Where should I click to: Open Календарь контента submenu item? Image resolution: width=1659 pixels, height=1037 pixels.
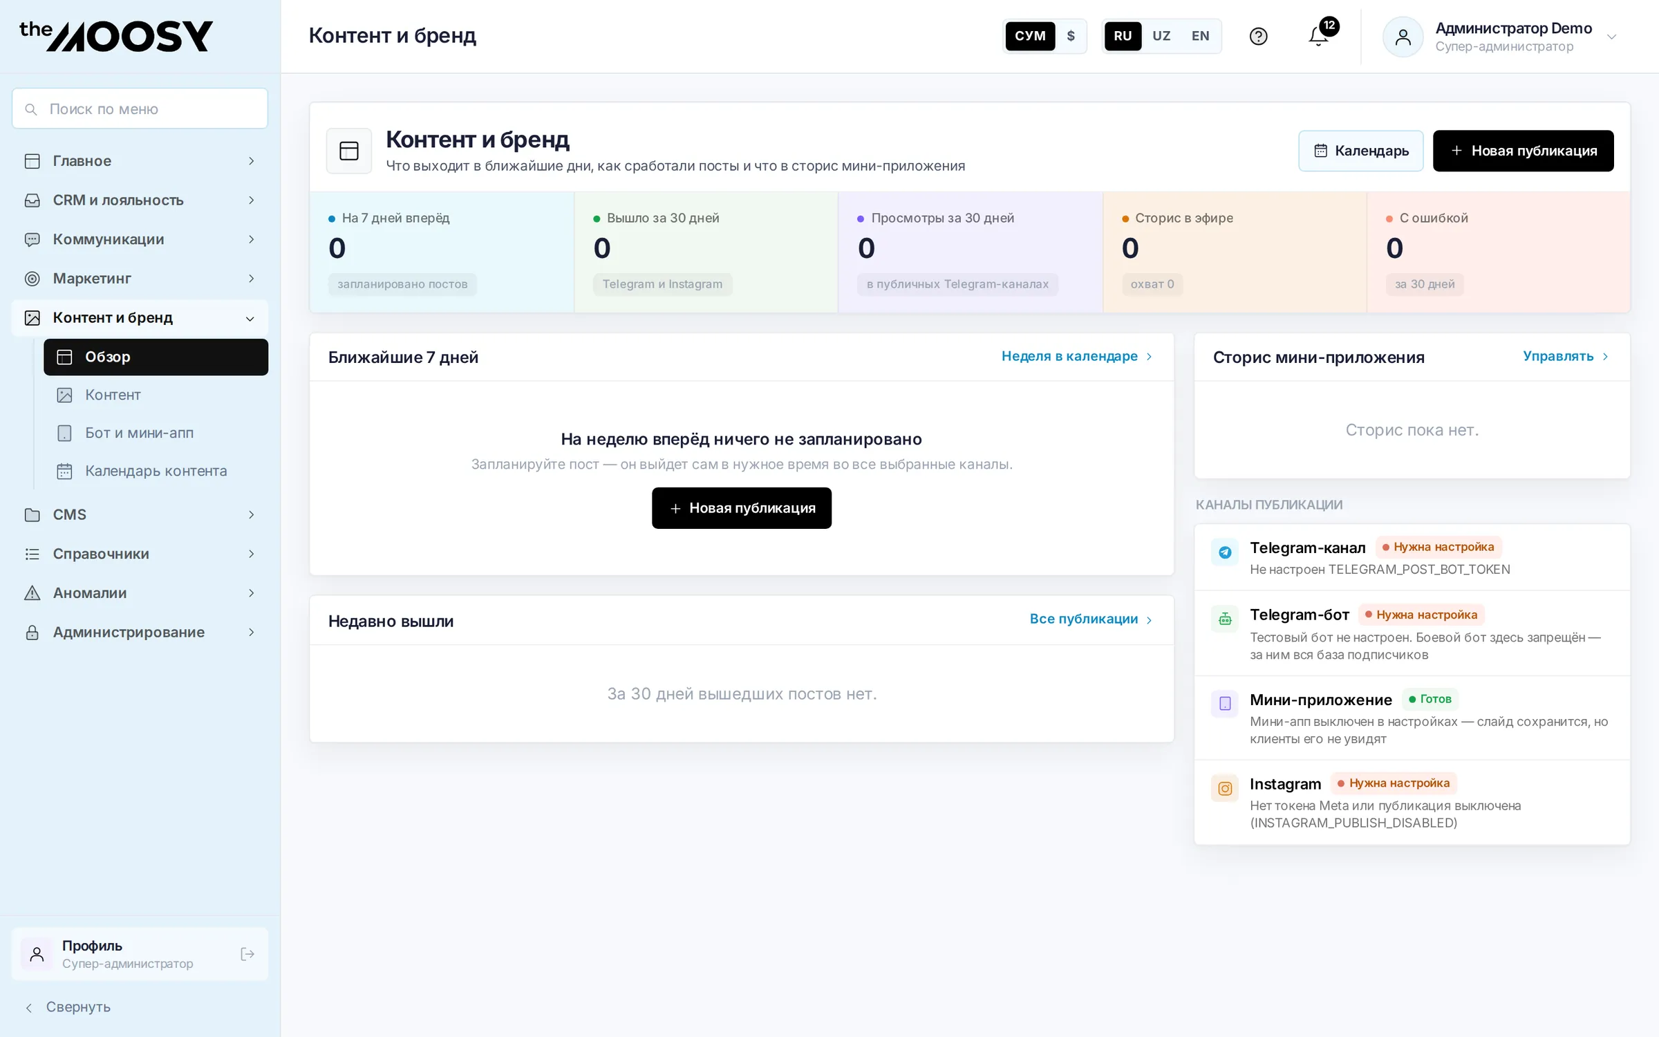point(156,471)
